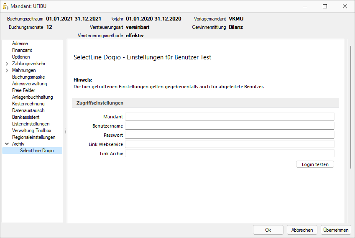Open the Adresse settings page

click(20, 44)
